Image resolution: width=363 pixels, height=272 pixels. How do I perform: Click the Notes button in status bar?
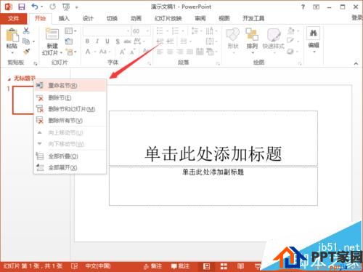pyautogui.click(x=152, y=266)
